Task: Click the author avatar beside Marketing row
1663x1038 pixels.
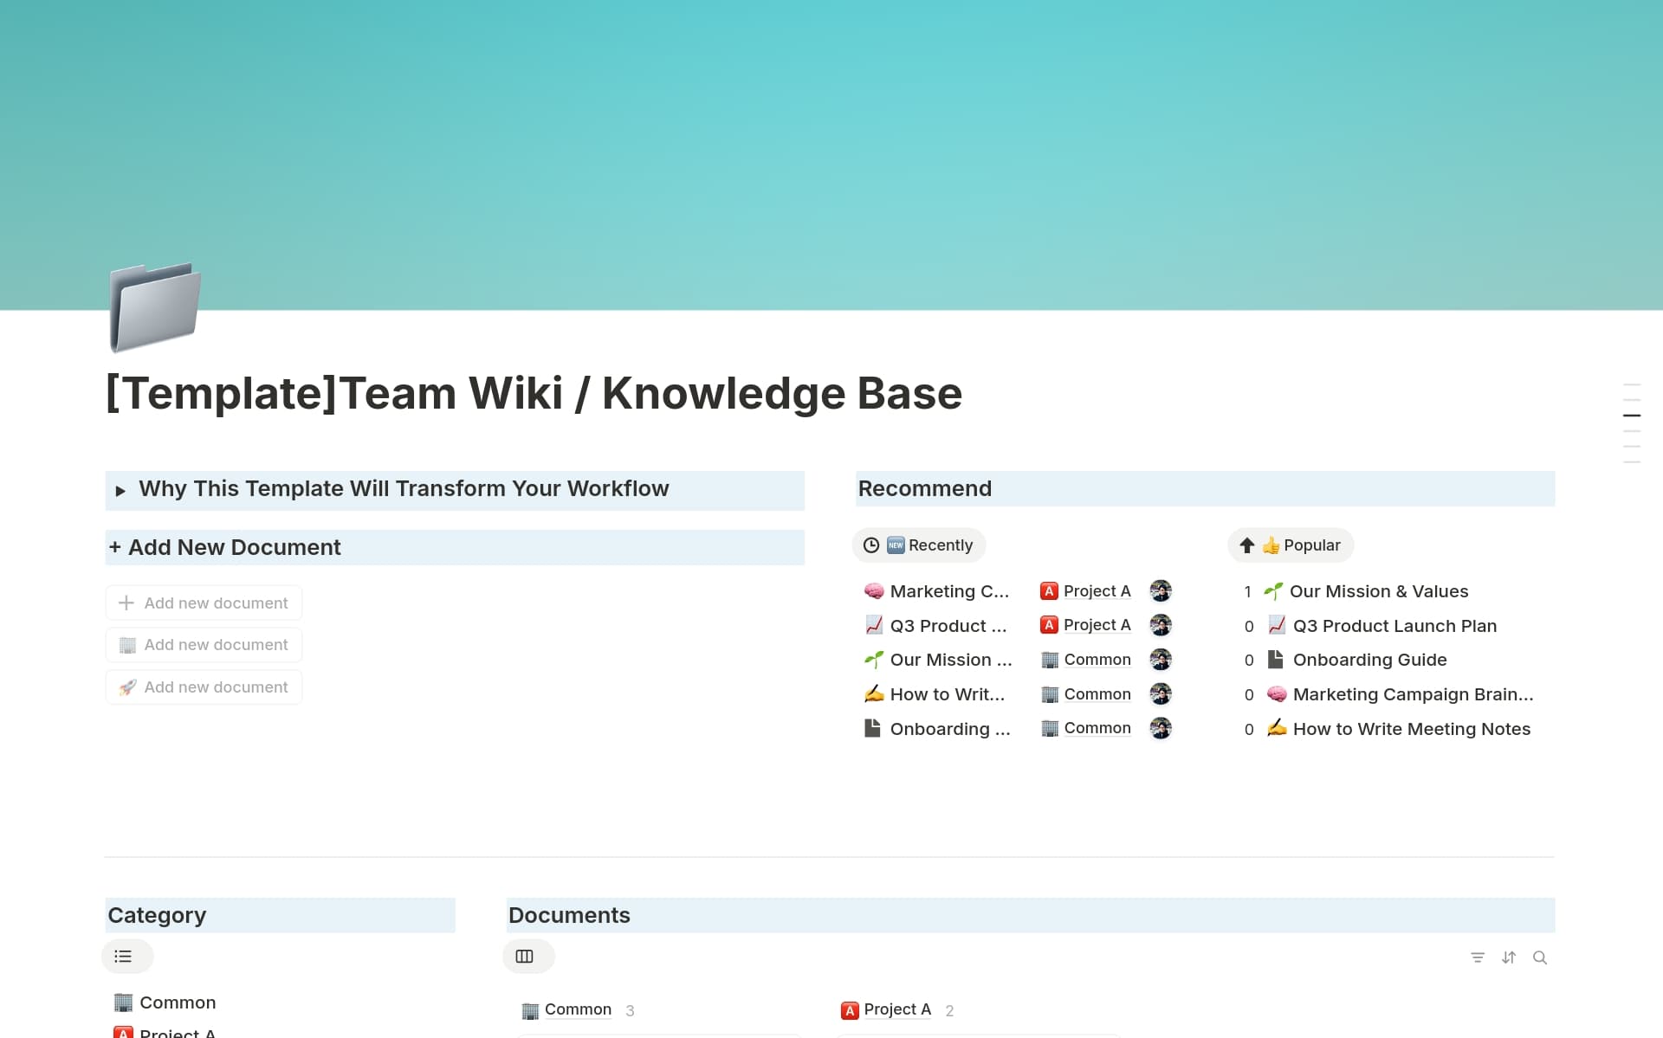Action: click(1161, 590)
